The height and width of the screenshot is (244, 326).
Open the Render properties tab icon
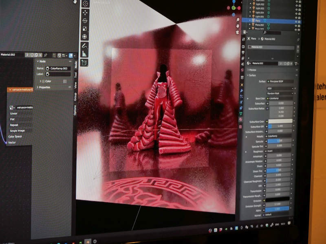tap(243, 47)
